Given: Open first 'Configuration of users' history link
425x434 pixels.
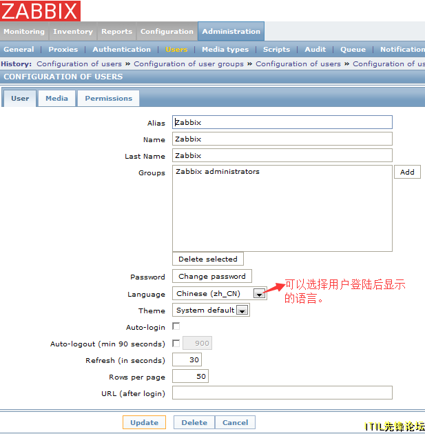Looking at the screenshot, I should coord(79,64).
